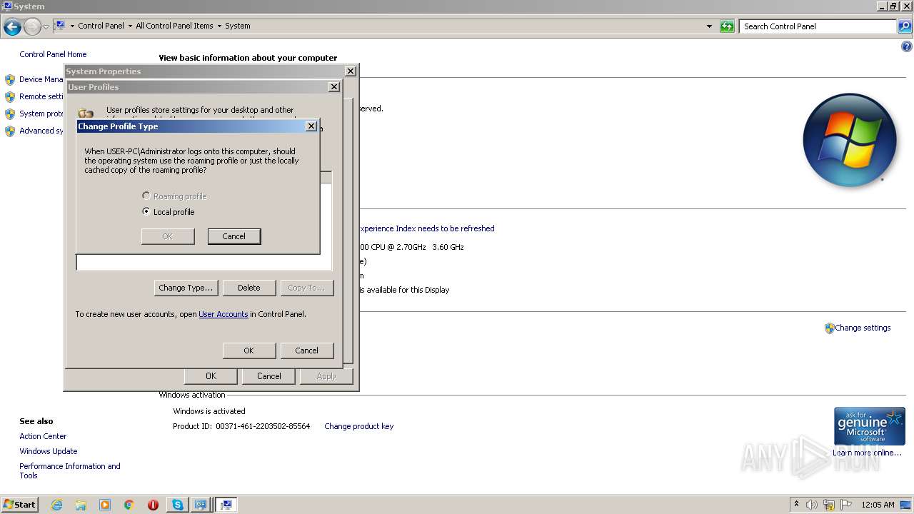
Task: Click the Change Type... button
Action: pos(186,288)
